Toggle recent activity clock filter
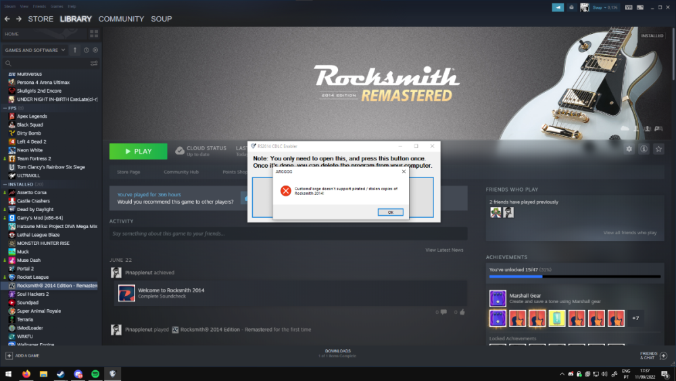Image resolution: width=676 pixels, height=381 pixels. pos(87,50)
